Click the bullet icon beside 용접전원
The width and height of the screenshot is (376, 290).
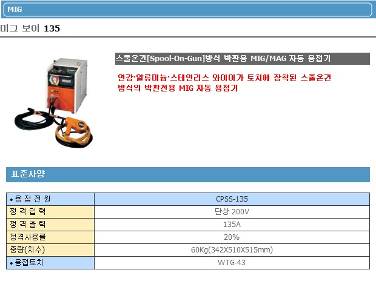click(12, 200)
